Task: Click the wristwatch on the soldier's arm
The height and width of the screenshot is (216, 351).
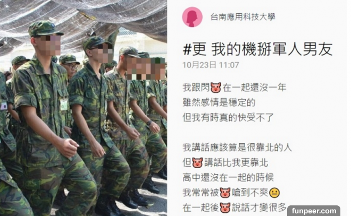Action: [x=149, y=123]
